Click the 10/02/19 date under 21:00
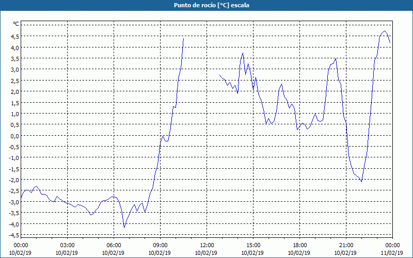Image resolution: width=413 pixels, height=258 pixels. tap(345, 253)
